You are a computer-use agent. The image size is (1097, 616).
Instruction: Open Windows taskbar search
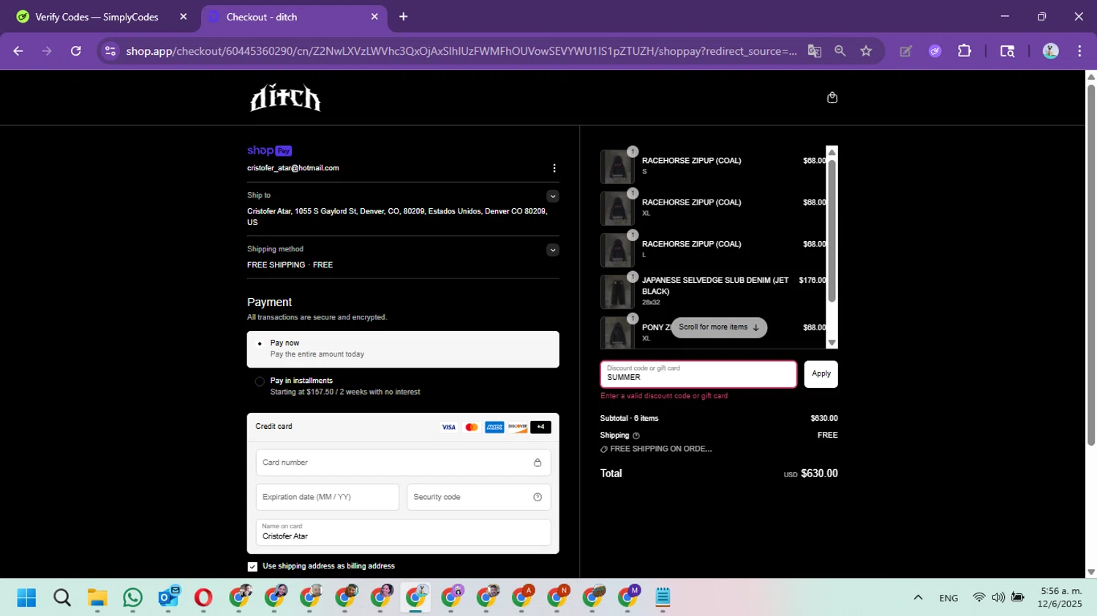[x=62, y=598]
